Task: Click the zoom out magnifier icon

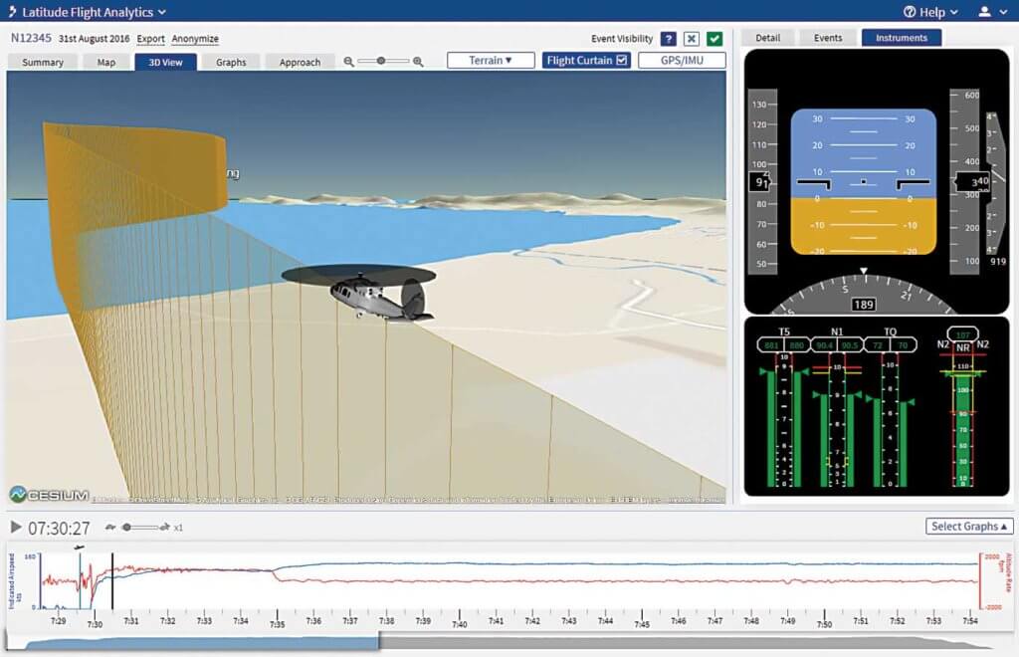Action: 349,62
